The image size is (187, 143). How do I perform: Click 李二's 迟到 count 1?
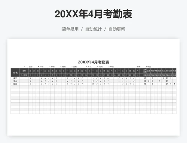click(x=171, y=78)
